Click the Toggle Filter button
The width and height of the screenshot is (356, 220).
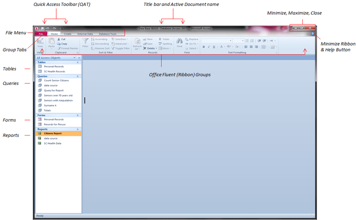pyautogui.click(x=120, y=48)
